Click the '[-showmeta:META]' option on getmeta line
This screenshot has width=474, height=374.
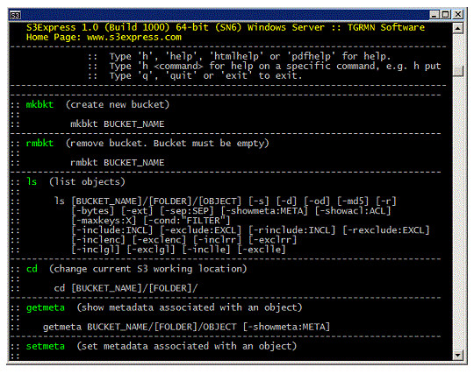point(286,327)
